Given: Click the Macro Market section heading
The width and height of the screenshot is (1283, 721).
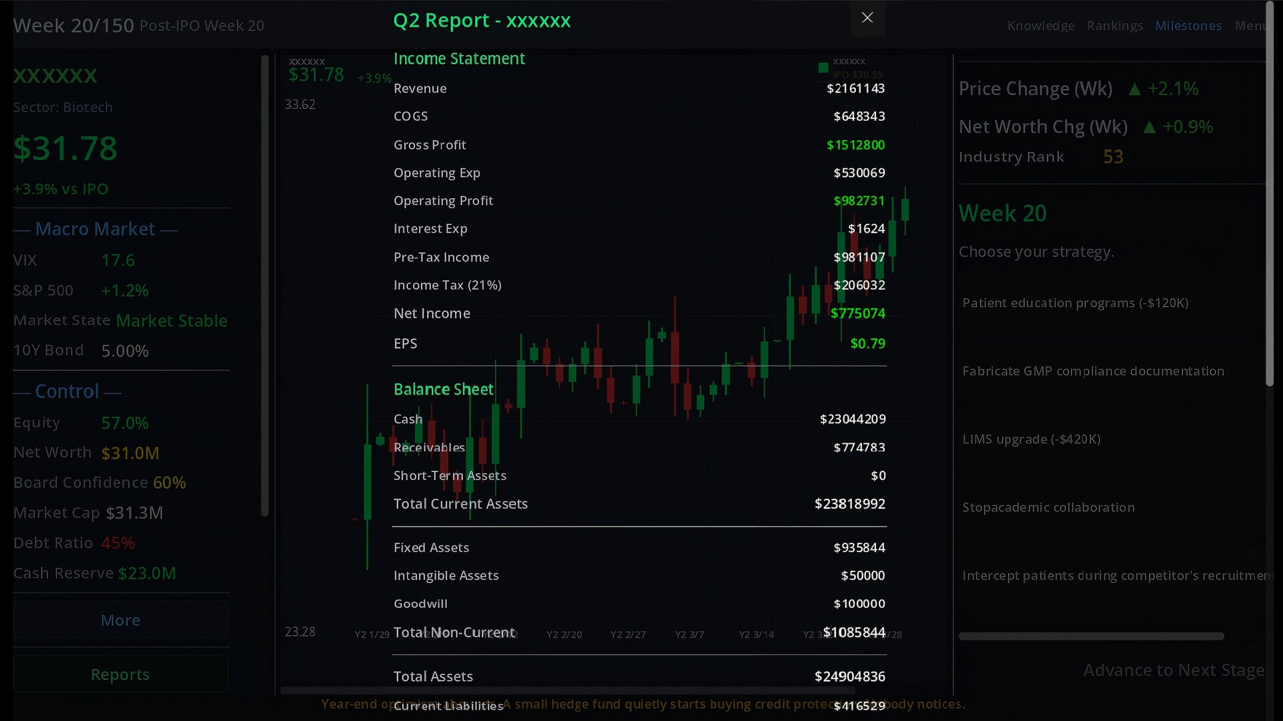Looking at the screenshot, I should (x=95, y=229).
